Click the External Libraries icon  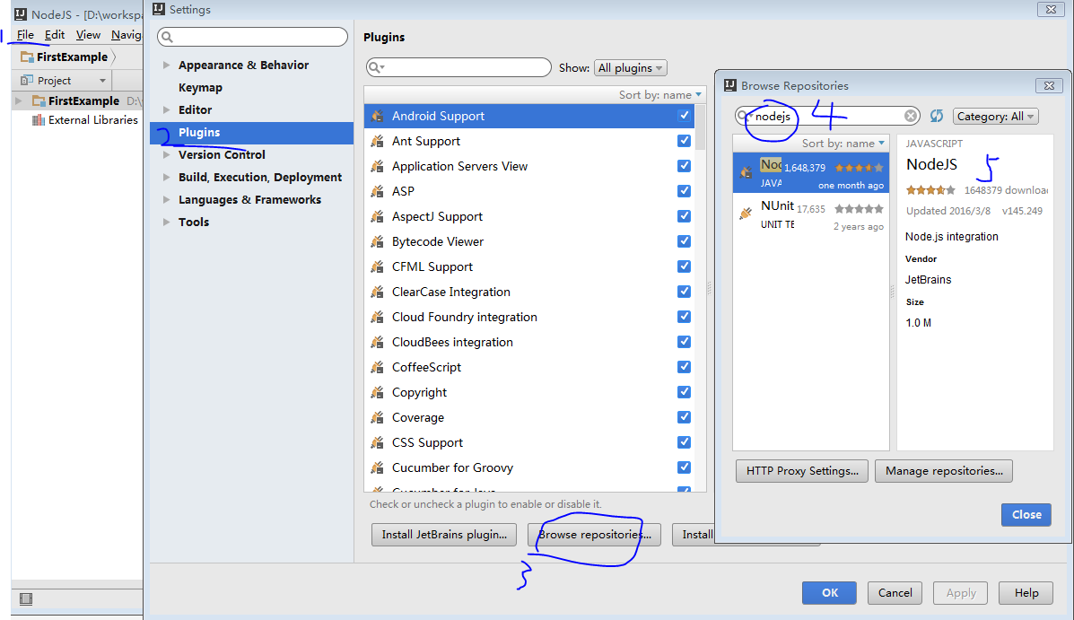click(39, 120)
